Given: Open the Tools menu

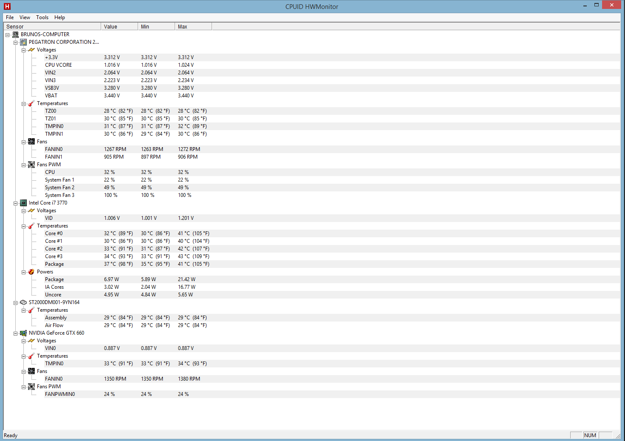Looking at the screenshot, I should (x=42, y=17).
